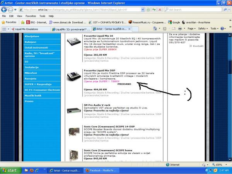Open the OST favorite link
The width and height of the screenshot is (232, 174).
click(x=107, y=22)
